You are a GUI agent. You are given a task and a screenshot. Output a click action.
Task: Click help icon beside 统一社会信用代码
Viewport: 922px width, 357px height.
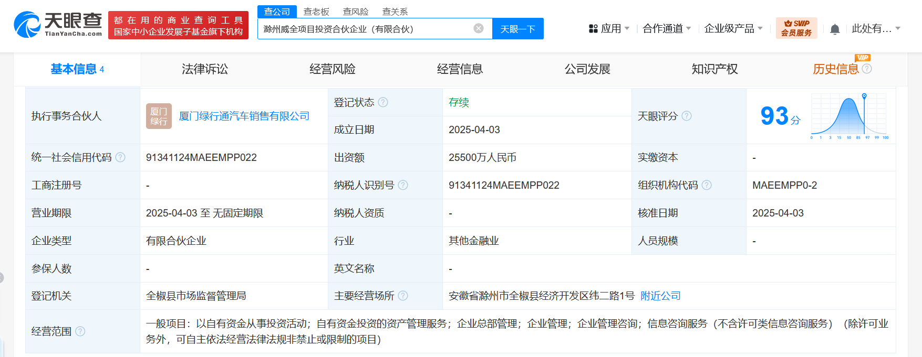(x=120, y=157)
